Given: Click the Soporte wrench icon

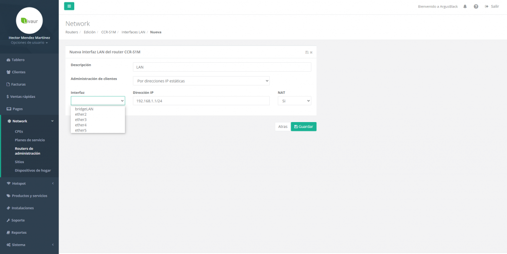Looking at the screenshot, I should pyautogui.click(x=8, y=220).
